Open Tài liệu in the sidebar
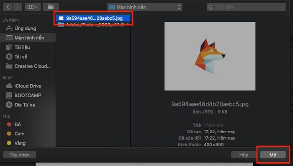293x166 pixels. [x=28, y=47]
